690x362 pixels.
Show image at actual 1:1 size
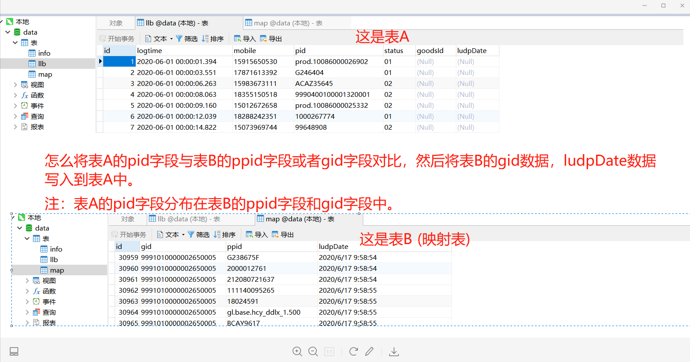pyautogui.click(x=329, y=351)
